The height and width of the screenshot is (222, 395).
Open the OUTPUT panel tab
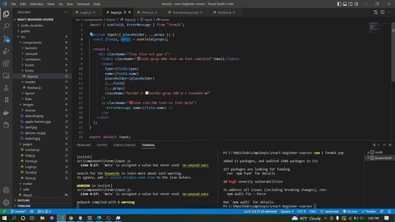(x=102, y=146)
